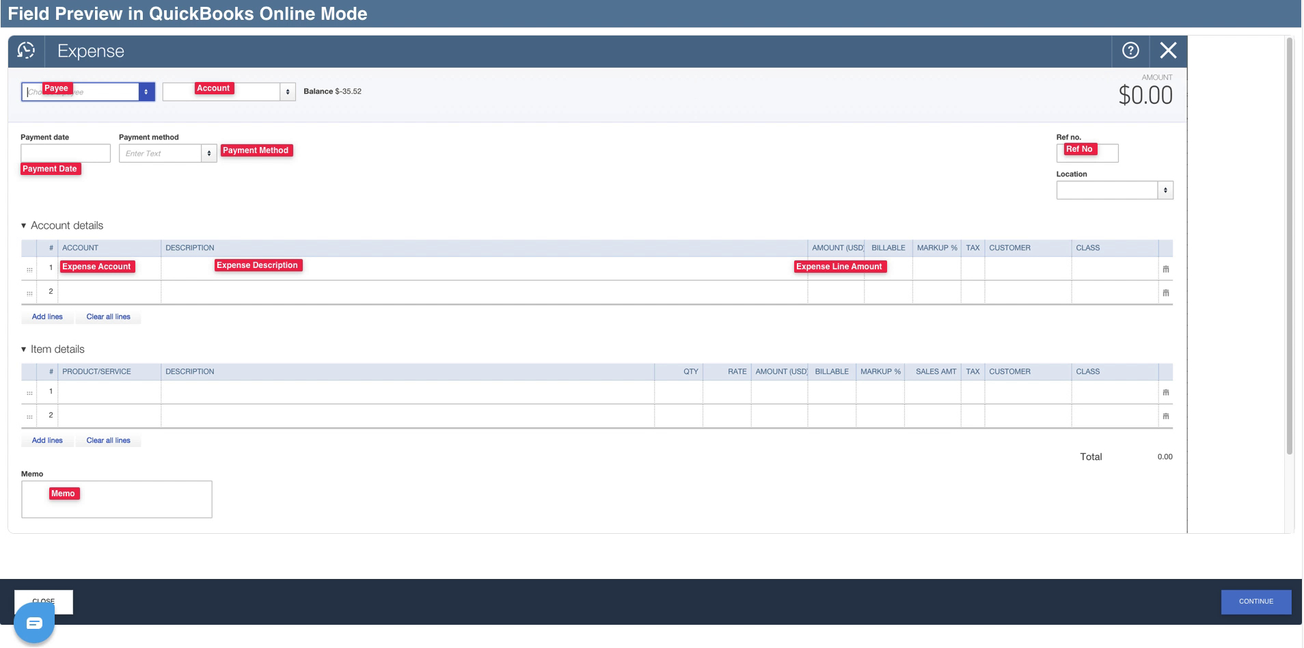Click Add lines under Account details
The height and width of the screenshot is (648, 1304).
(x=47, y=316)
